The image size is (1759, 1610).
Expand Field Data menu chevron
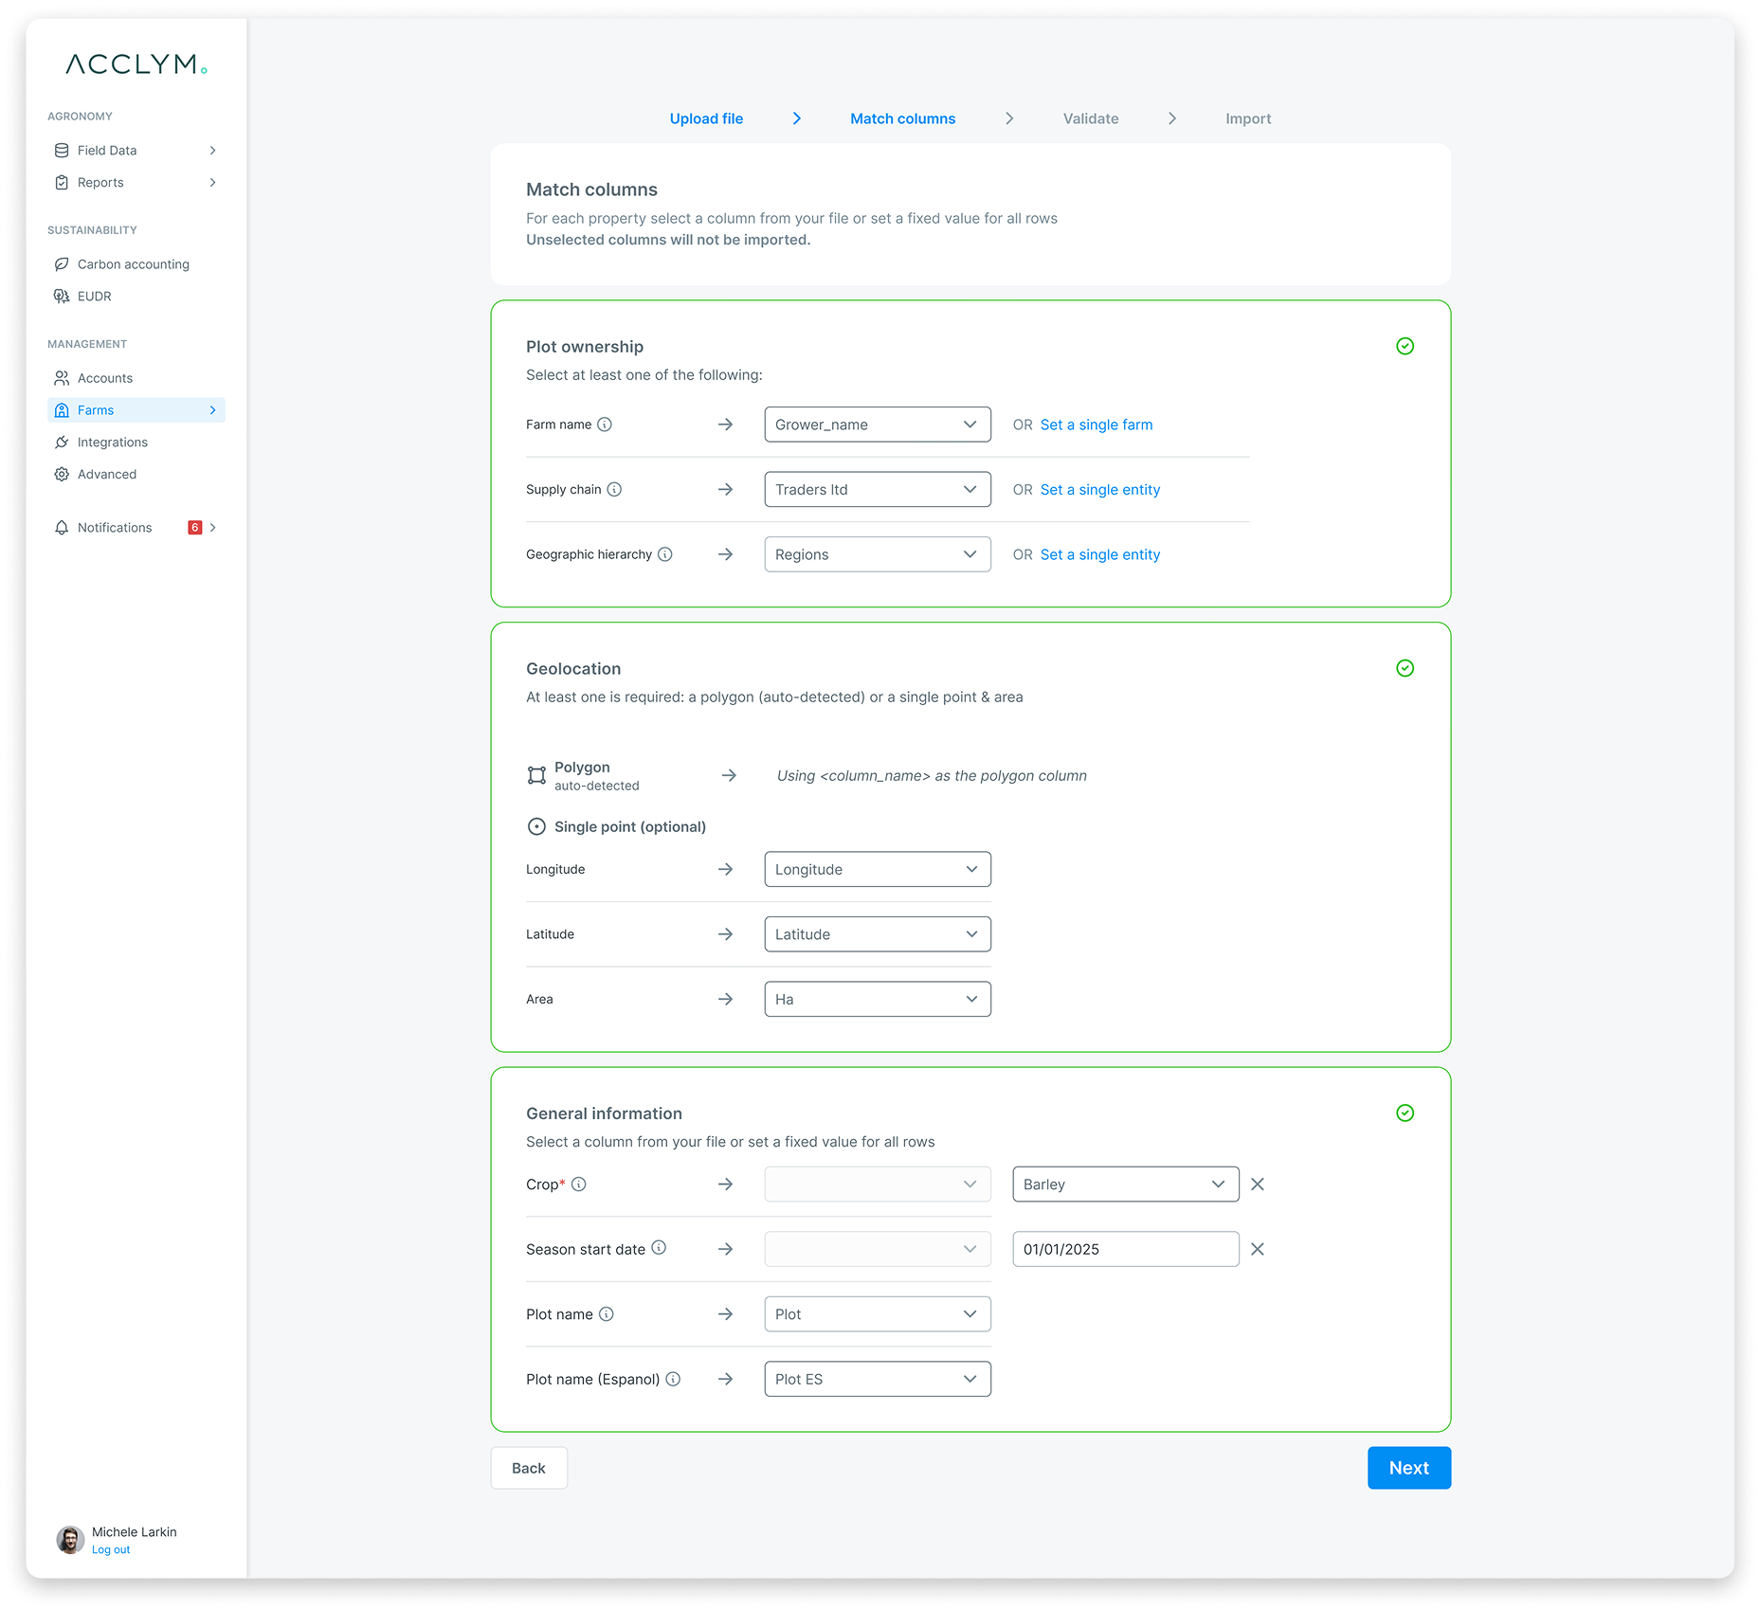pyautogui.click(x=213, y=151)
